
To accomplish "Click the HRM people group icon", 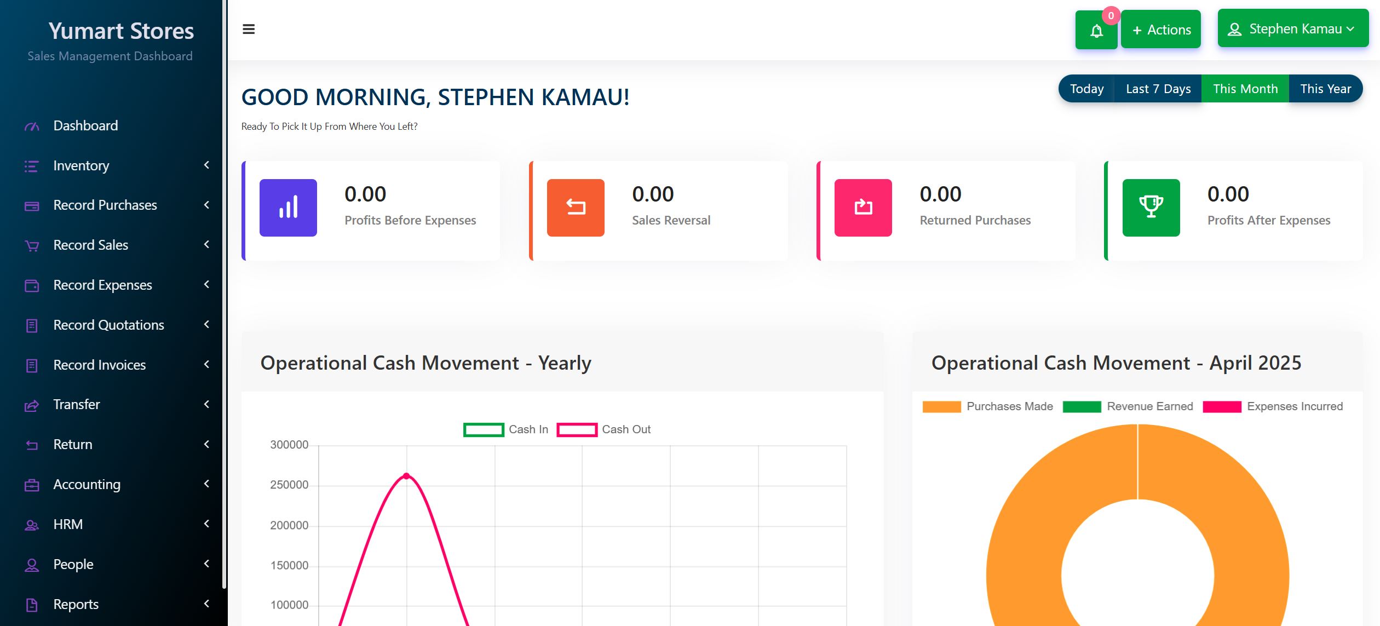I will coord(32,525).
